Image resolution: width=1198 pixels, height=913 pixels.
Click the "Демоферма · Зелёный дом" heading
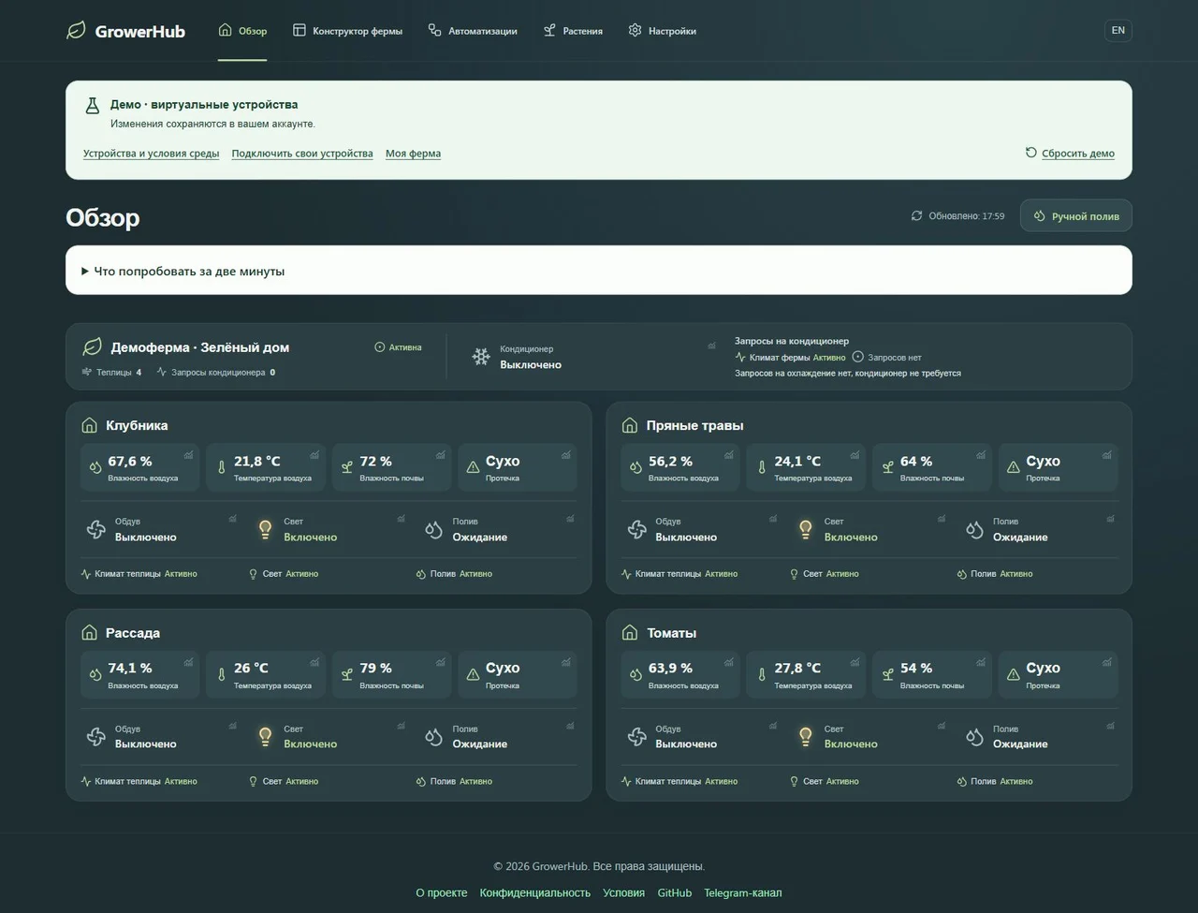[x=200, y=347]
